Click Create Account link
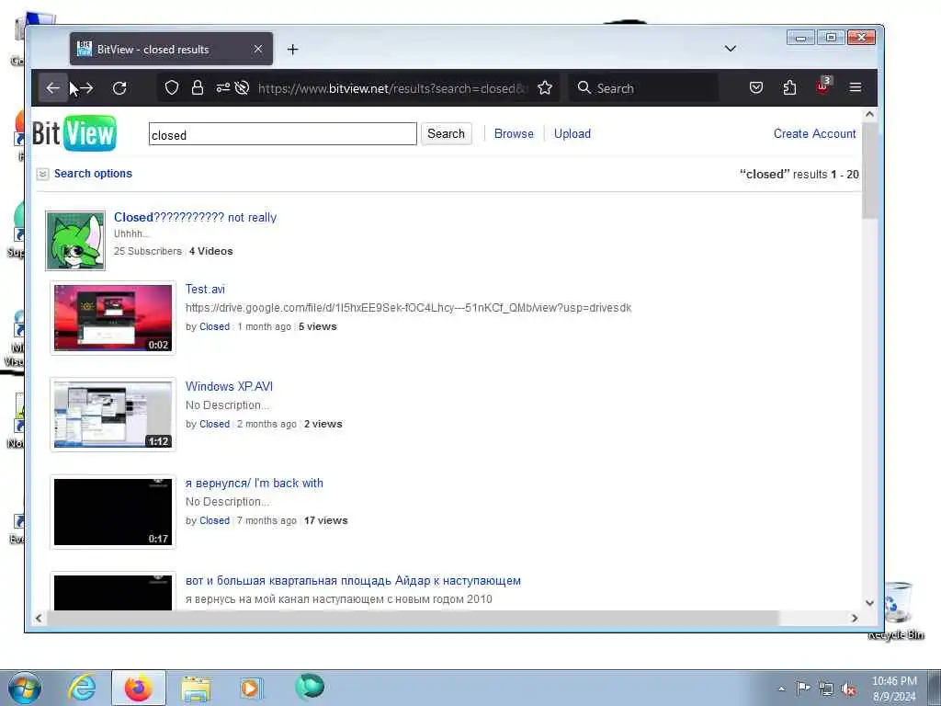 [814, 134]
